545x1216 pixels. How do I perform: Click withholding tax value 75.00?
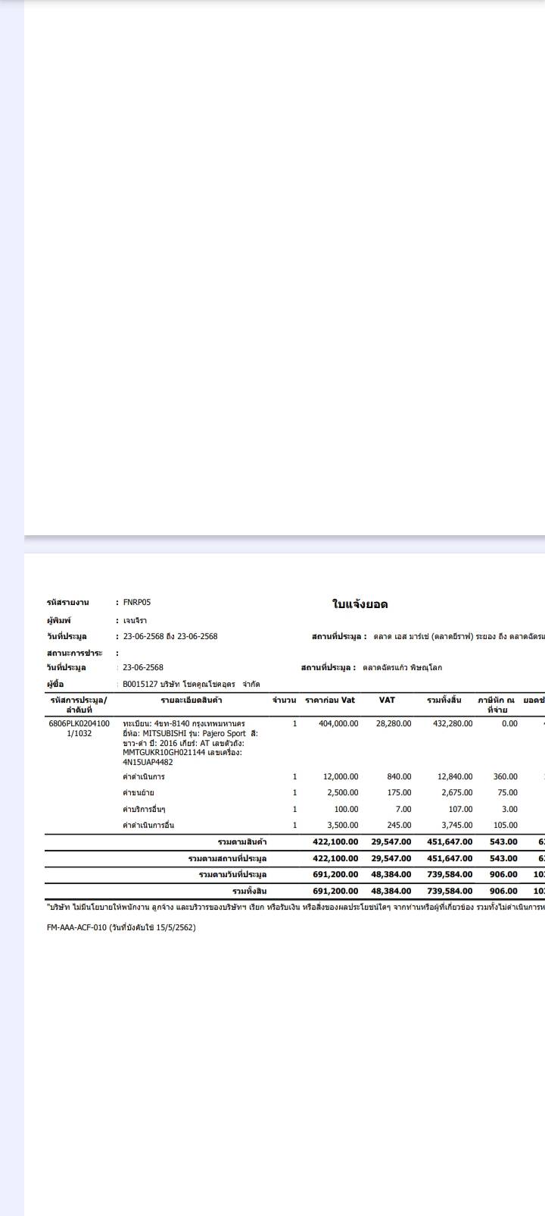(x=508, y=793)
